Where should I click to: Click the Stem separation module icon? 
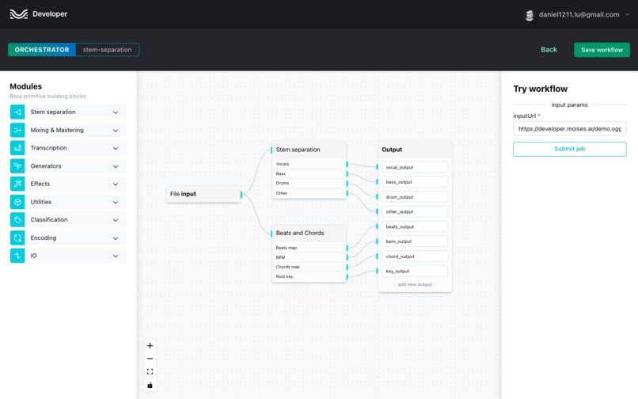(x=17, y=112)
